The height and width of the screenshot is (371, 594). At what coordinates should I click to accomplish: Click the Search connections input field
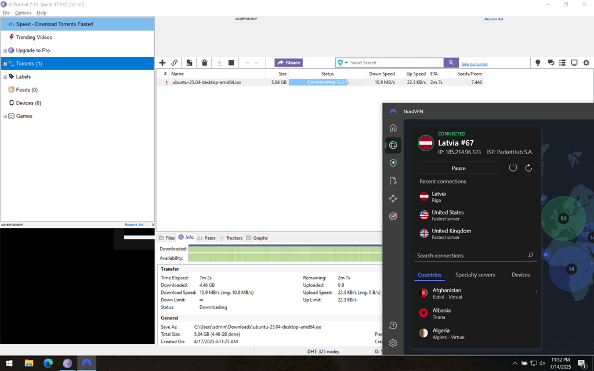coord(476,256)
